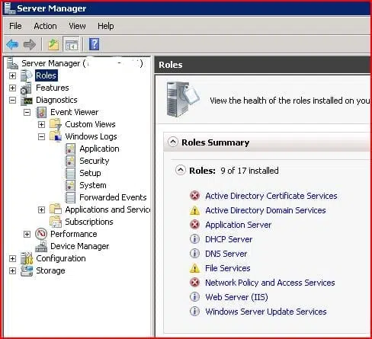
Task: Expand the Custom Views node
Action: [41, 124]
